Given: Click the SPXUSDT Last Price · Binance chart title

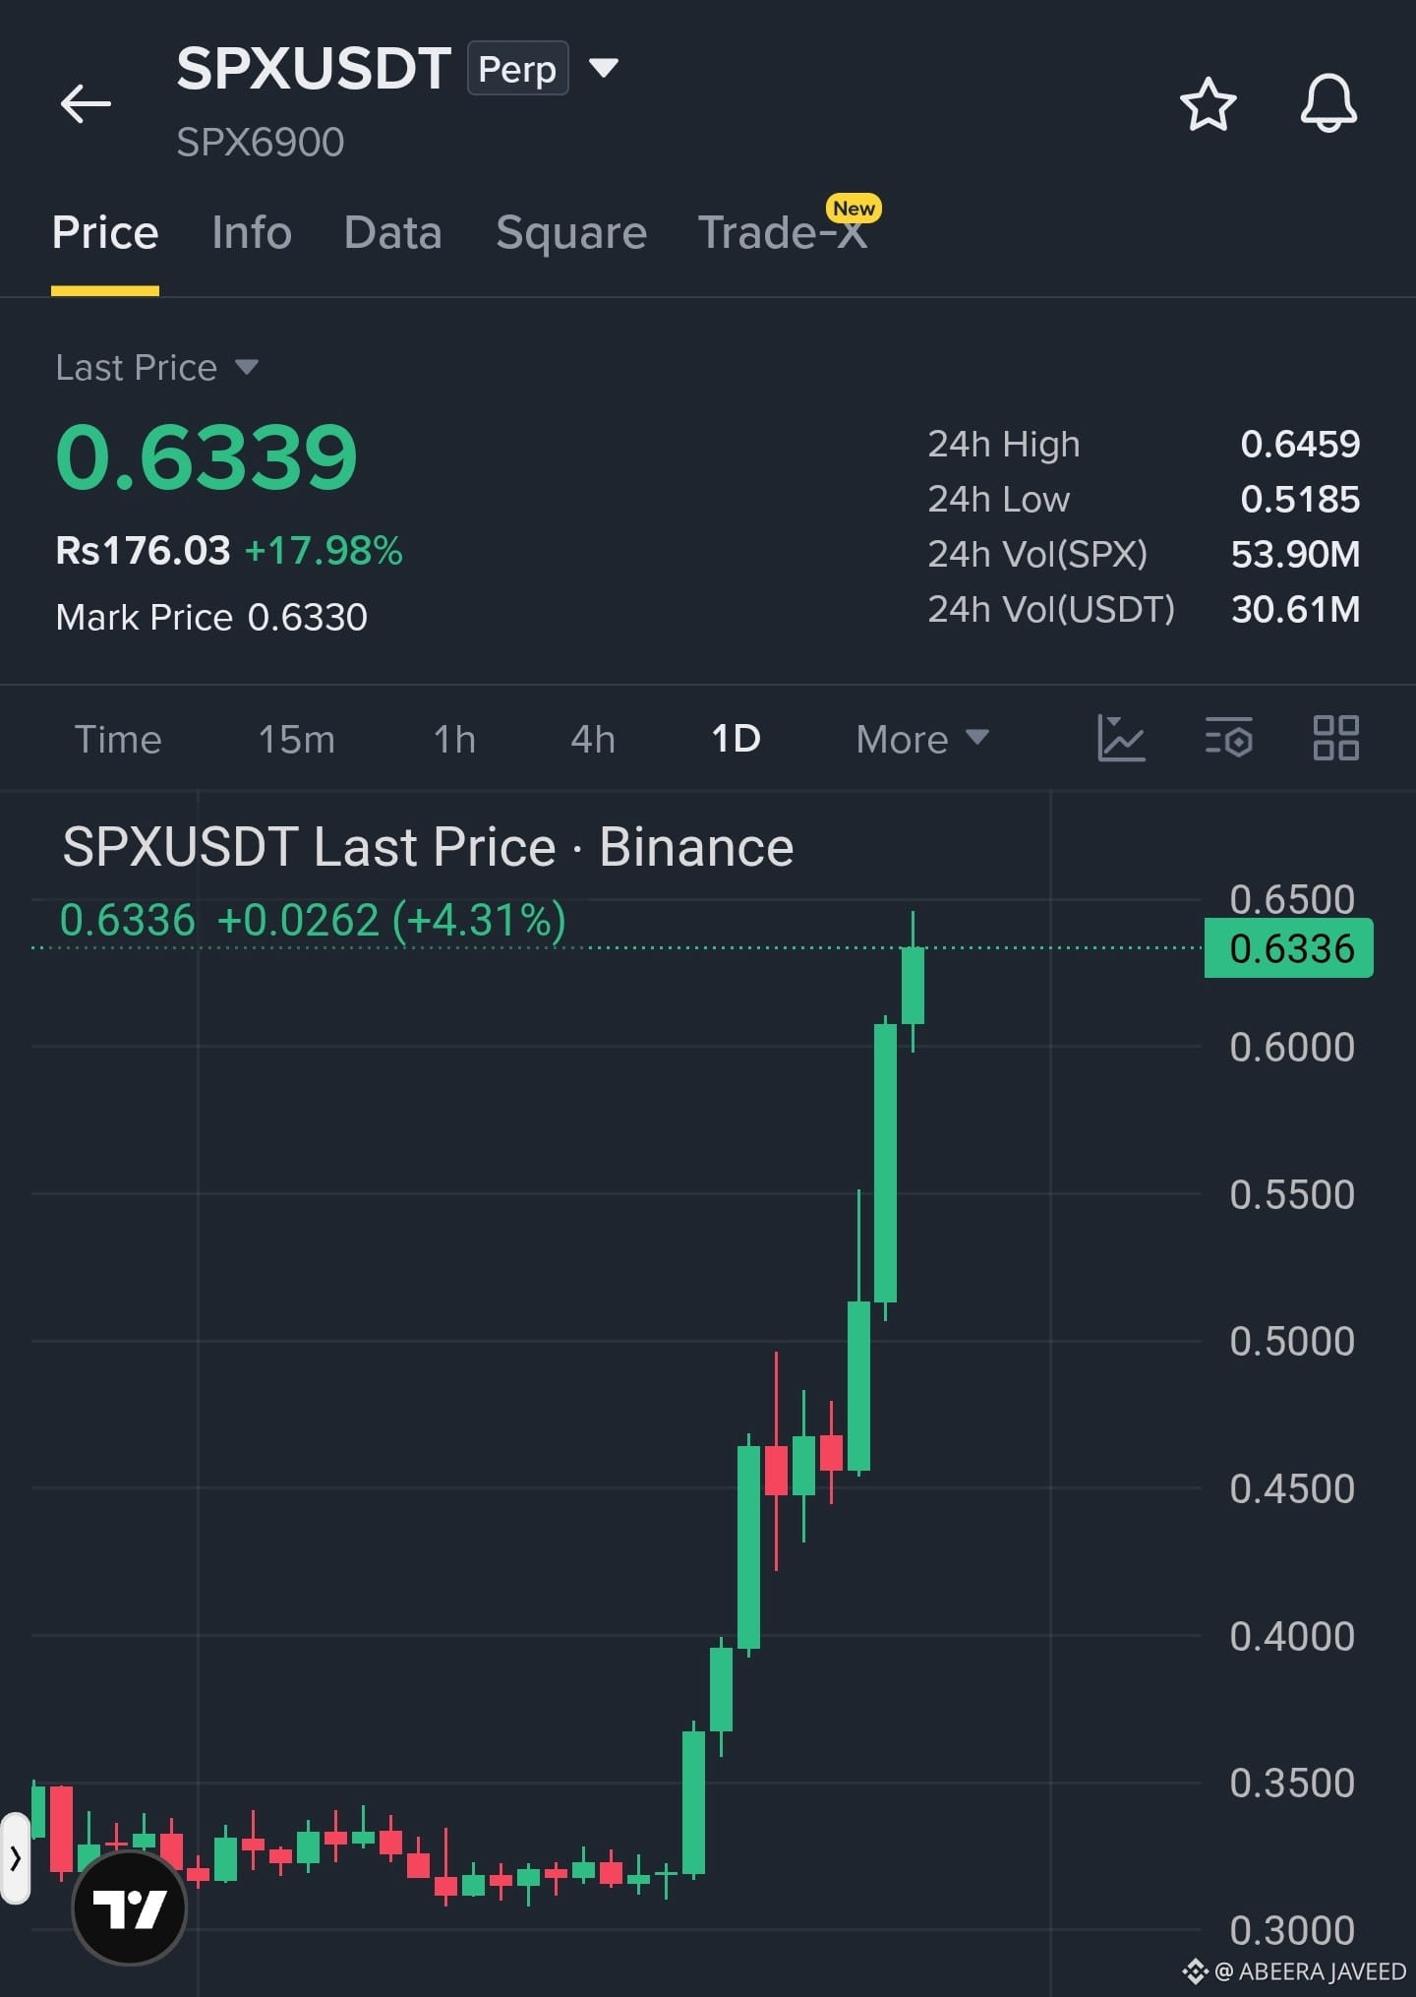Looking at the screenshot, I should [428, 847].
